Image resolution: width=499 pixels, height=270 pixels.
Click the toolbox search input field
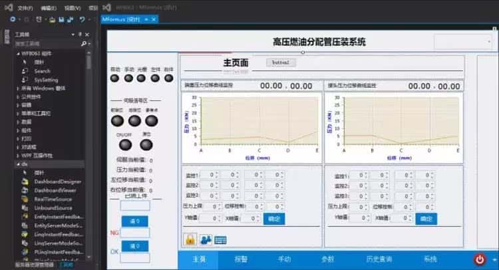click(x=47, y=44)
